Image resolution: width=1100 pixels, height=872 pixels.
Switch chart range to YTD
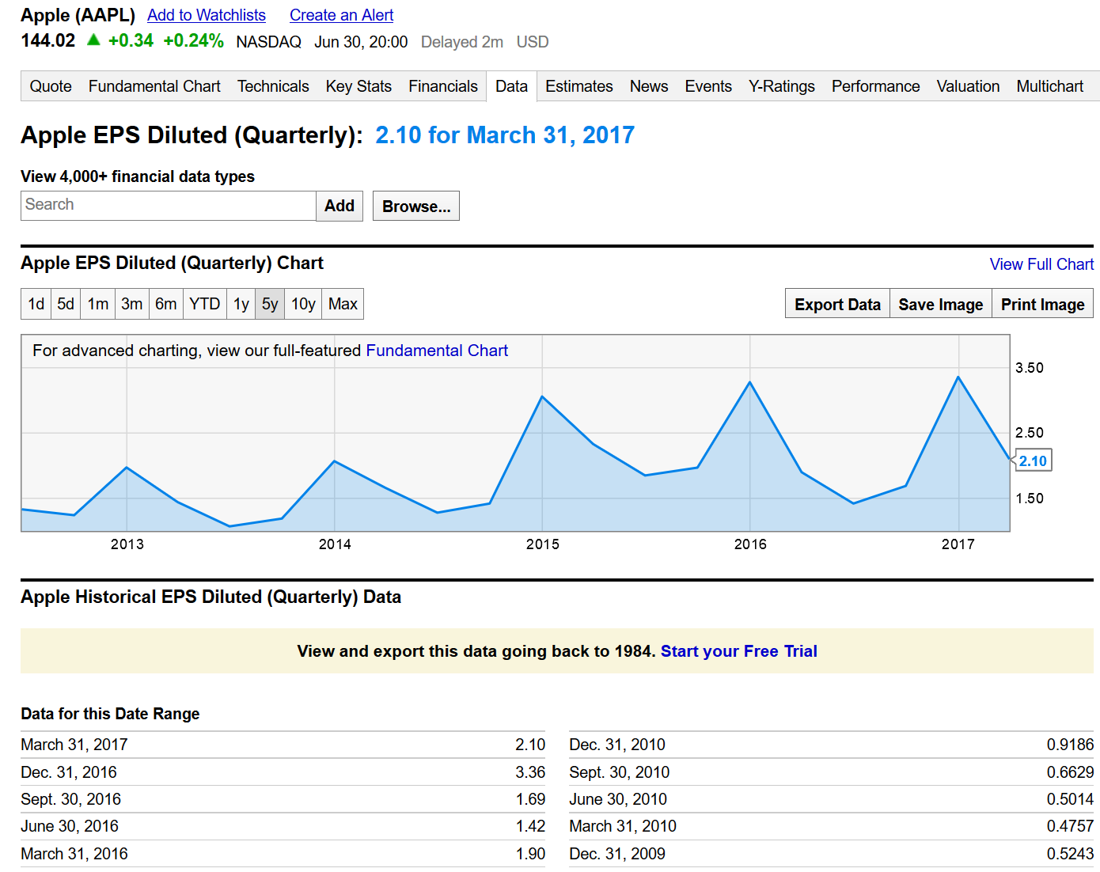click(x=205, y=304)
